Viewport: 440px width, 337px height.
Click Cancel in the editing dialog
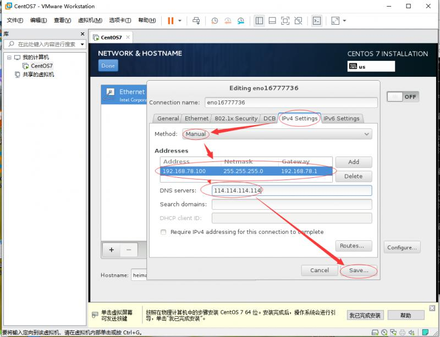point(320,271)
